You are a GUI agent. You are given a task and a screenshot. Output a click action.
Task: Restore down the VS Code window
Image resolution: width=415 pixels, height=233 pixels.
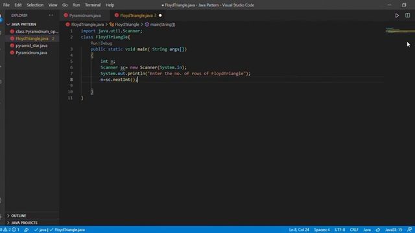pyautogui.click(x=404, y=5)
